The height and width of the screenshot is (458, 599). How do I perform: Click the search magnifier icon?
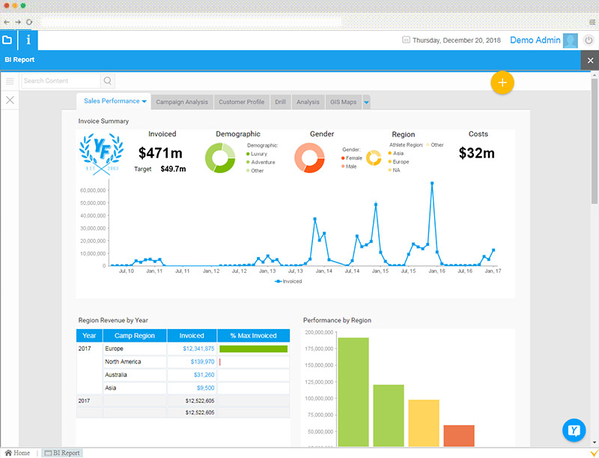click(108, 81)
